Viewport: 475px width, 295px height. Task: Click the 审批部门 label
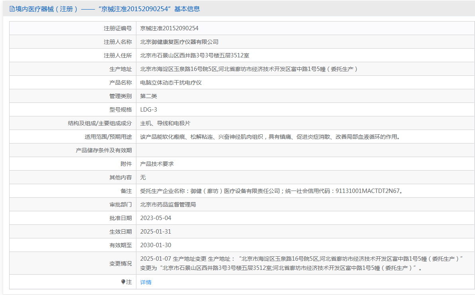pyautogui.click(x=120, y=205)
